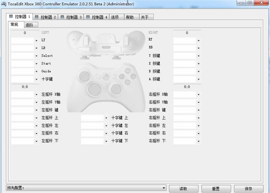Viewport: 270px width, 193px height.
Task: Open the Start button mapping dropdown
Action: [25, 64]
